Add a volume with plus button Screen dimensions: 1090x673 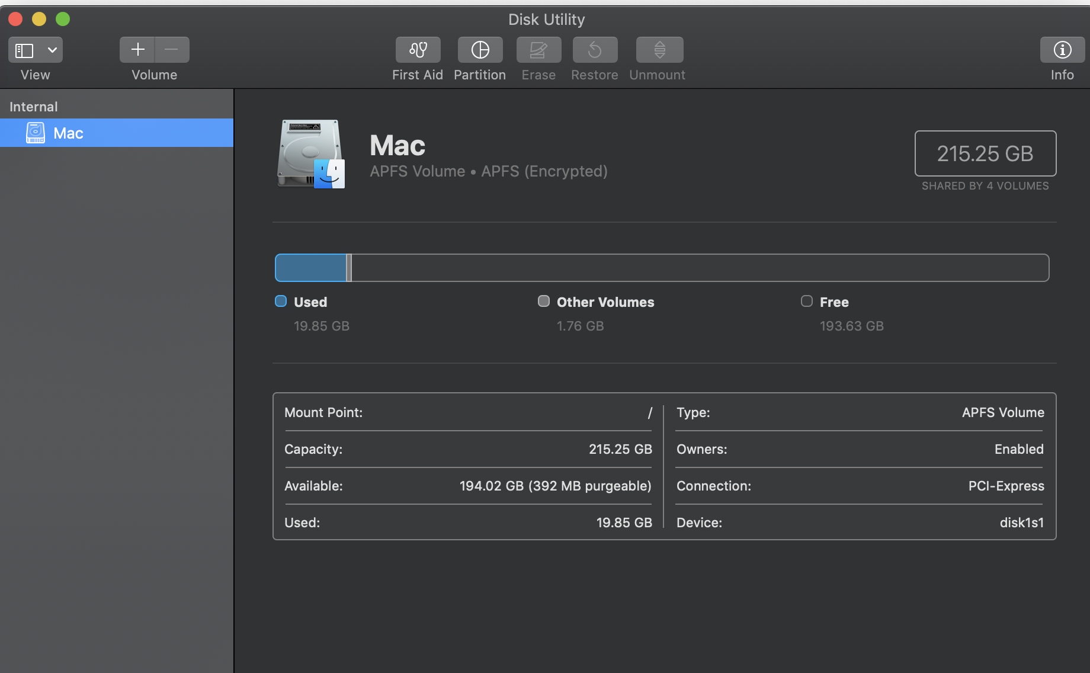click(x=137, y=50)
